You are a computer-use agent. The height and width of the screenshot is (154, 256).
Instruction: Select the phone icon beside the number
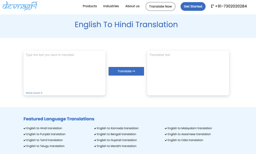click(213, 6)
